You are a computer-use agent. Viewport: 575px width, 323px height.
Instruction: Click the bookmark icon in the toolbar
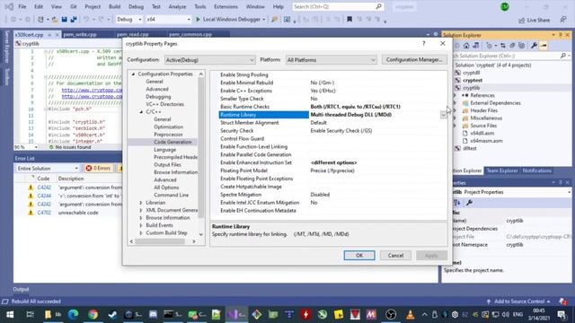coord(349,20)
